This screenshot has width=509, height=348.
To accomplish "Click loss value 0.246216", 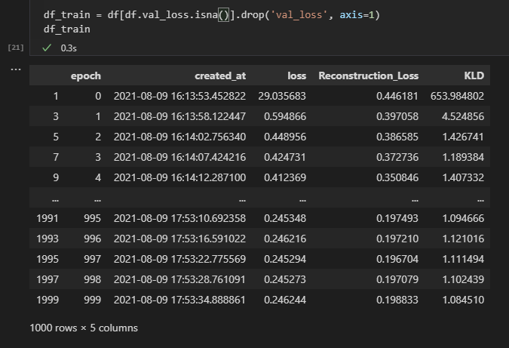I will coord(285,239).
